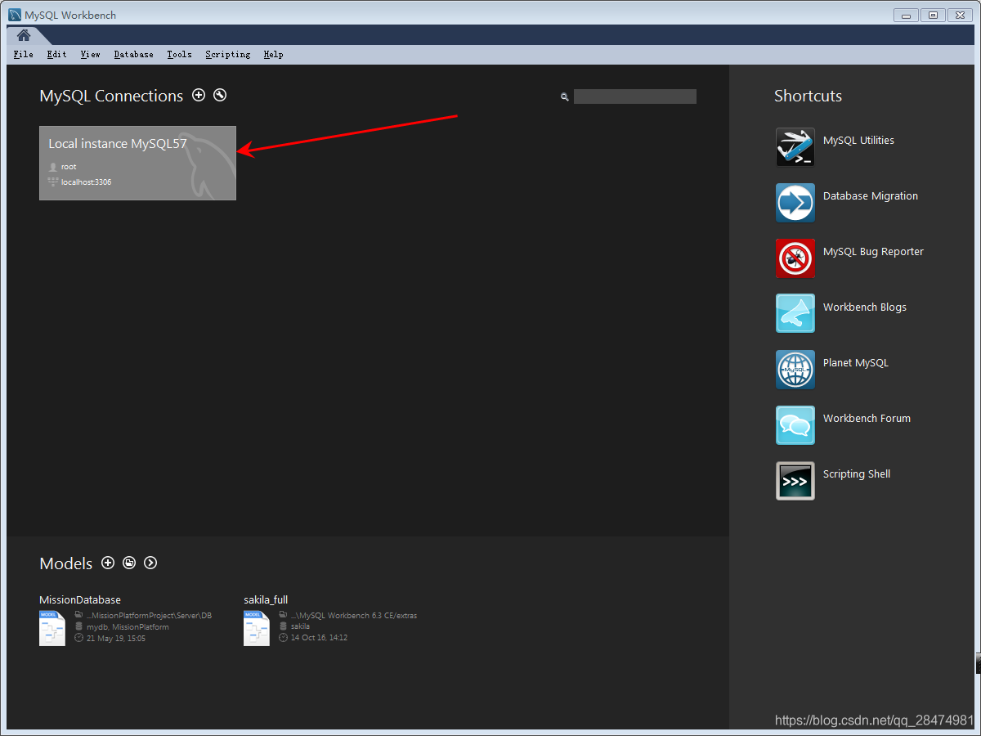Open the Planet MySQL icon

(x=795, y=370)
